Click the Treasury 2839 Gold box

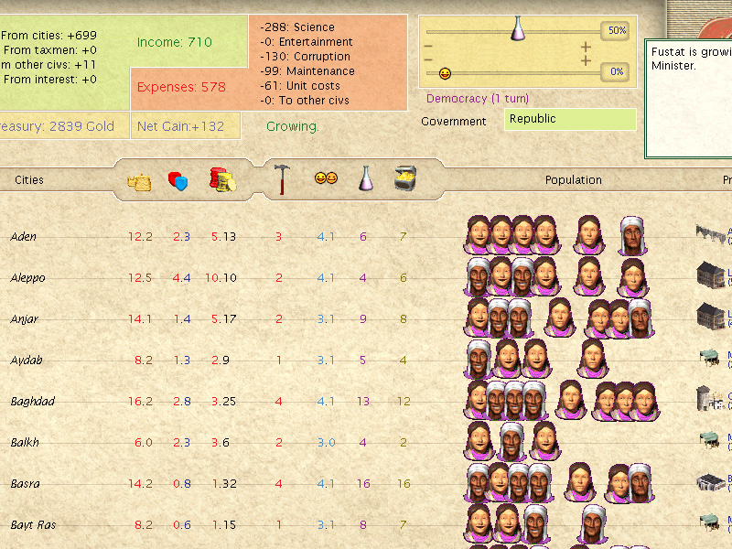coord(64,126)
